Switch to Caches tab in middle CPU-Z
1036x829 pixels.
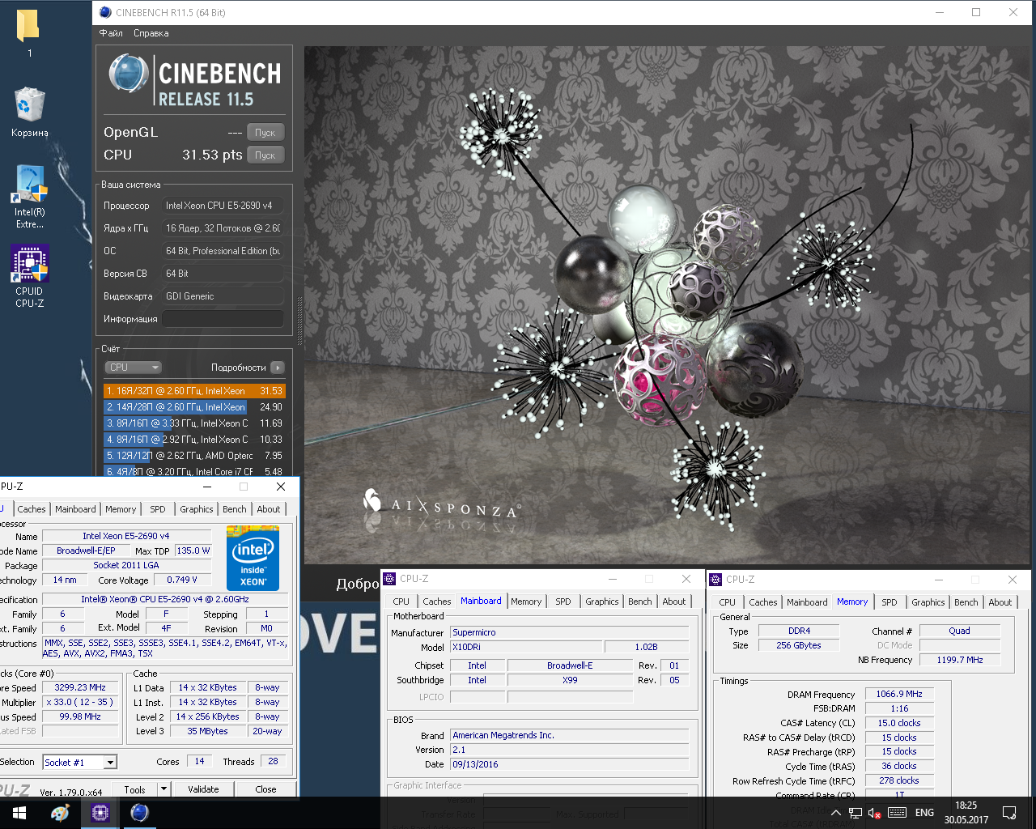pos(437,602)
